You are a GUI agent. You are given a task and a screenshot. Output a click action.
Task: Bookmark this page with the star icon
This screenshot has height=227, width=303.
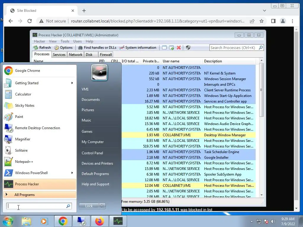(262, 21)
